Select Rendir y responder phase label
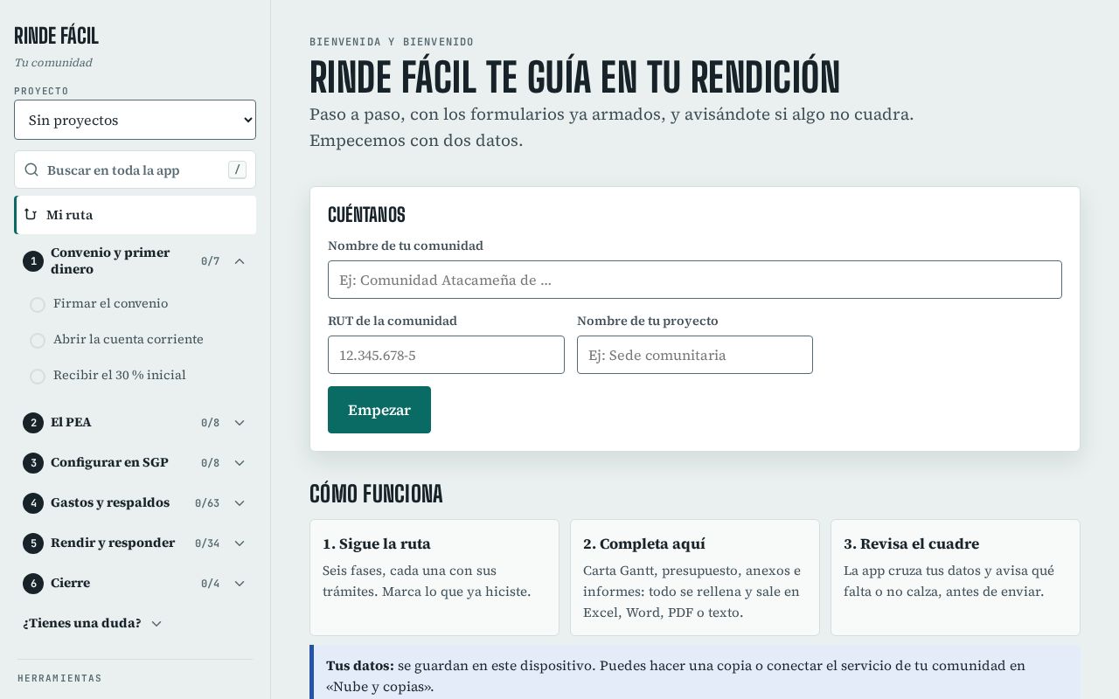The height and width of the screenshot is (699, 1119). coord(113,543)
